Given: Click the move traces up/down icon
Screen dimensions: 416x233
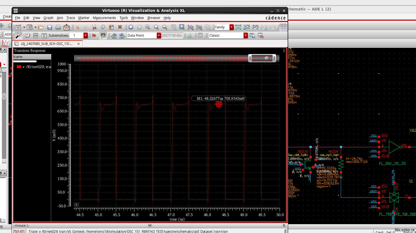Looking at the screenshot, I should point(255,27).
